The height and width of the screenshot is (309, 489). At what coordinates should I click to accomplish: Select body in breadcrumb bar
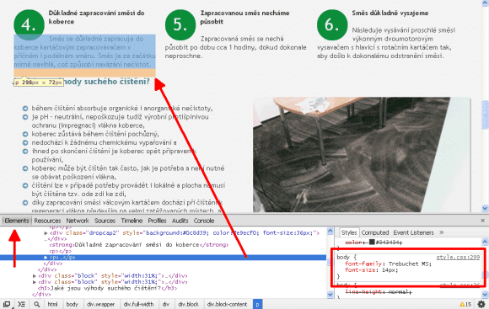72,304
